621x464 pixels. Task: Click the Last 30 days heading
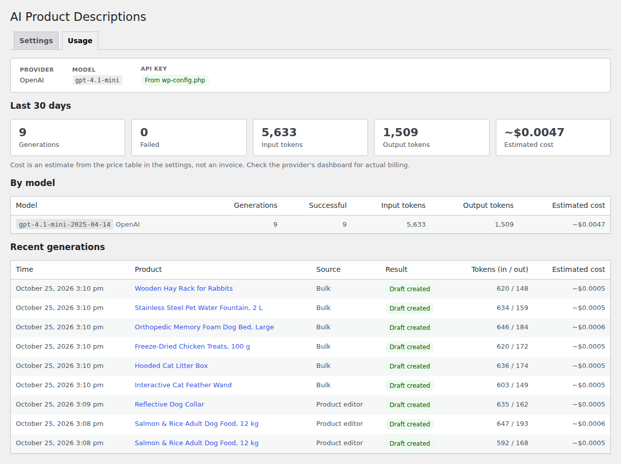tap(41, 106)
